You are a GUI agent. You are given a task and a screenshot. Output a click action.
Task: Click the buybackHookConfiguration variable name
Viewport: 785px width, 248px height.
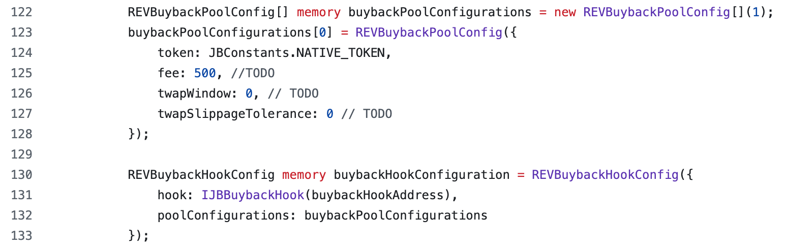click(421, 175)
